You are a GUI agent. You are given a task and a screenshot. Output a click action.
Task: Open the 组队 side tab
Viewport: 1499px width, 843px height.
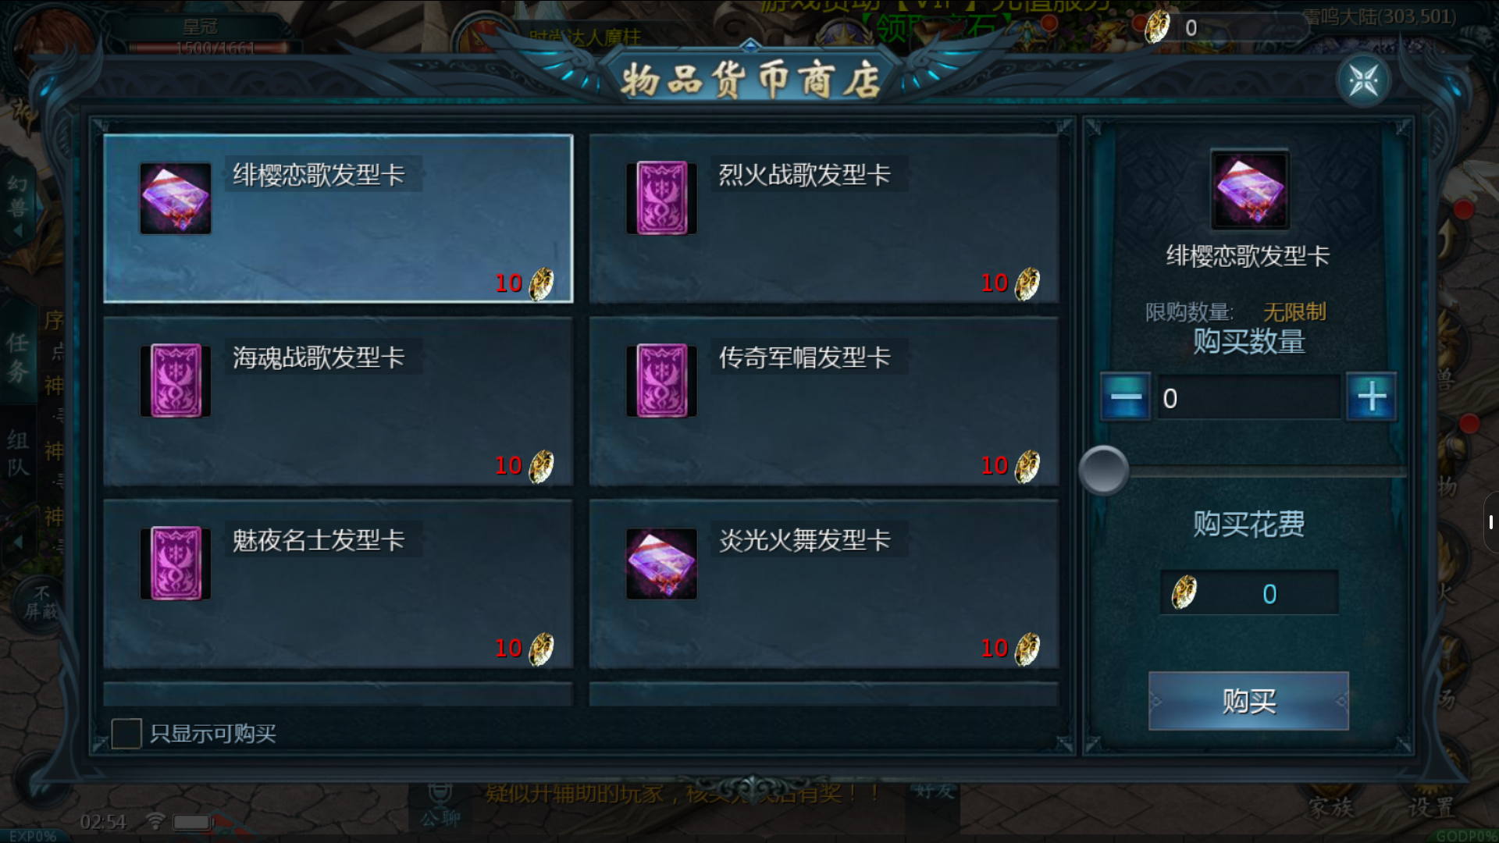click(18, 453)
